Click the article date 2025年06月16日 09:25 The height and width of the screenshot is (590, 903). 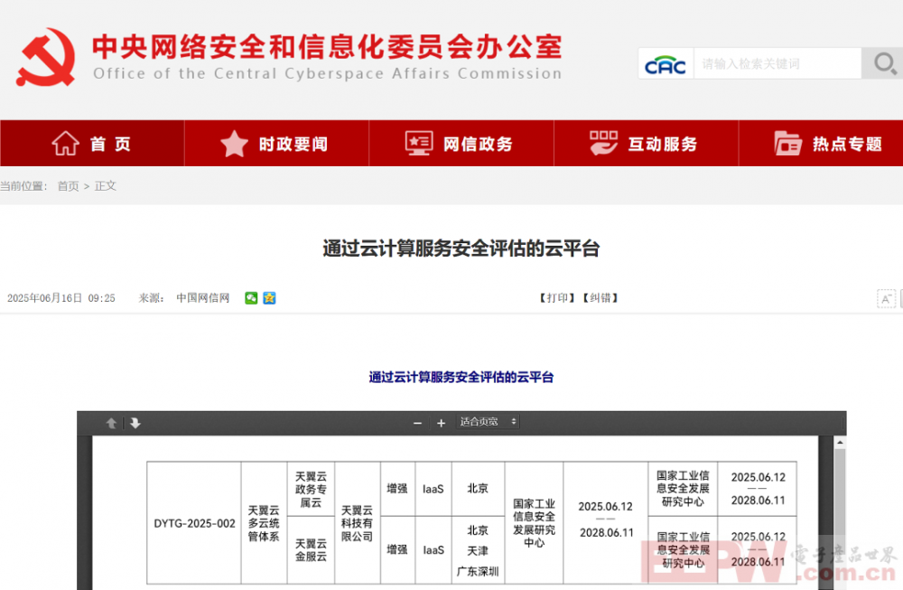point(61,298)
